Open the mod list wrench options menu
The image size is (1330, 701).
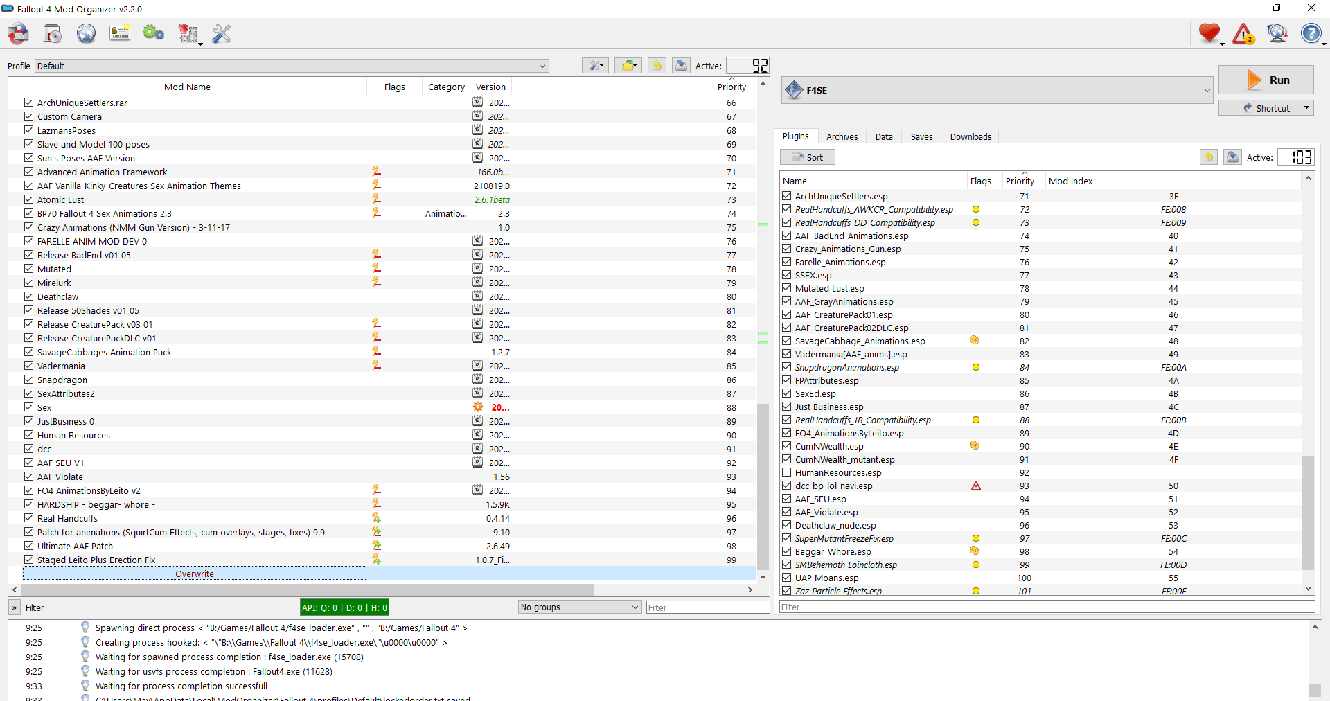(595, 66)
